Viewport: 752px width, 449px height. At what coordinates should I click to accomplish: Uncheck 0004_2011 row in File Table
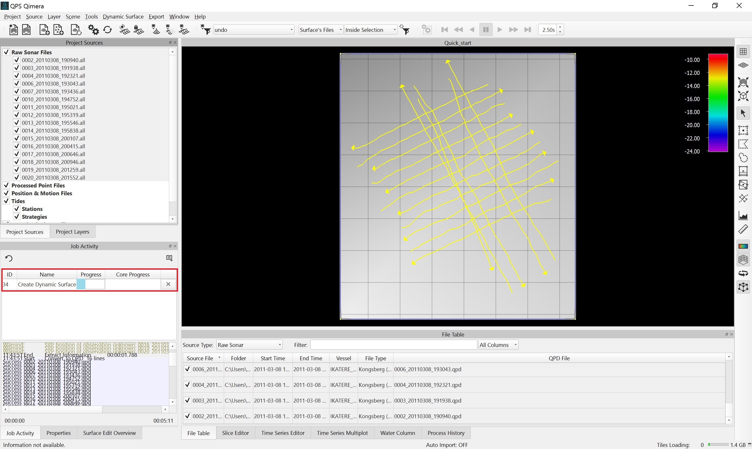pyautogui.click(x=187, y=385)
